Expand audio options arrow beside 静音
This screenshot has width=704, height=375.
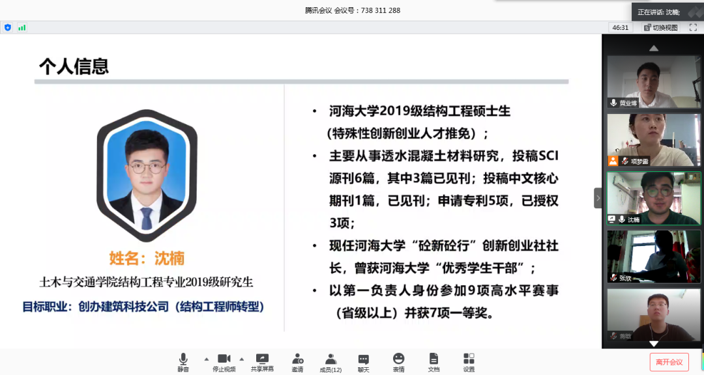[207, 359]
